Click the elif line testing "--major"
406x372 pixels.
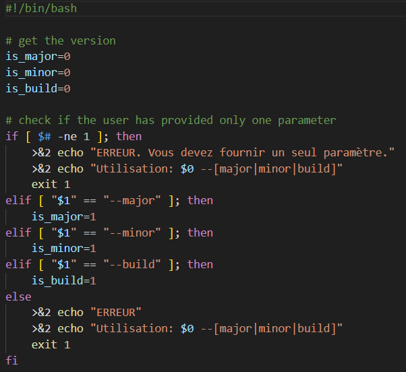point(109,200)
